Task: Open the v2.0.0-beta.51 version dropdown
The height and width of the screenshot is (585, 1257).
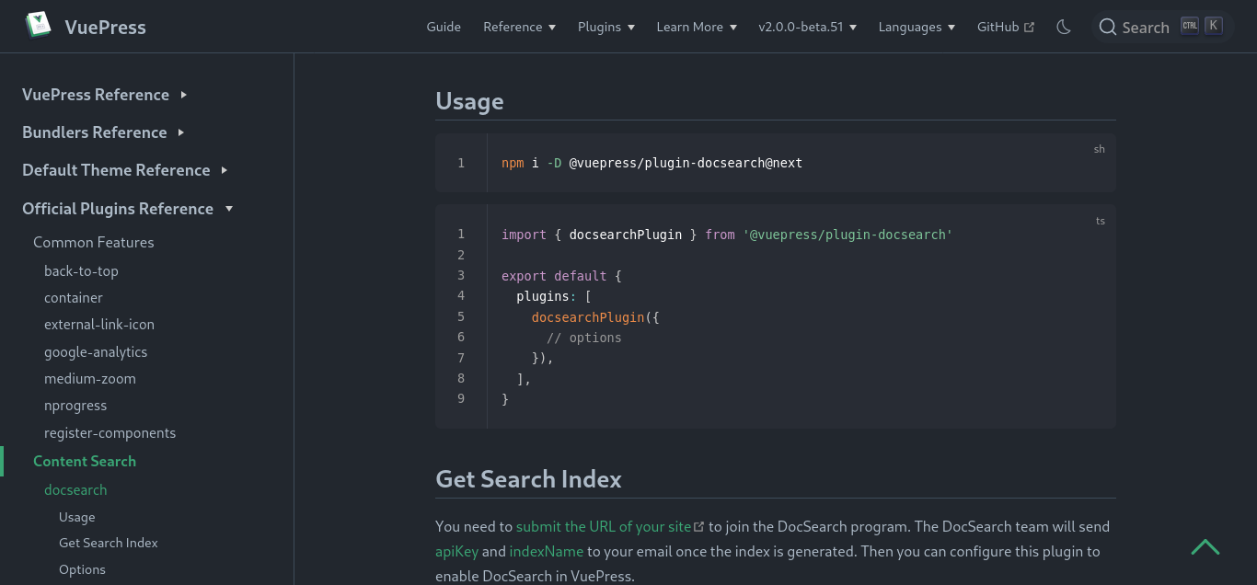Action: click(x=807, y=27)
